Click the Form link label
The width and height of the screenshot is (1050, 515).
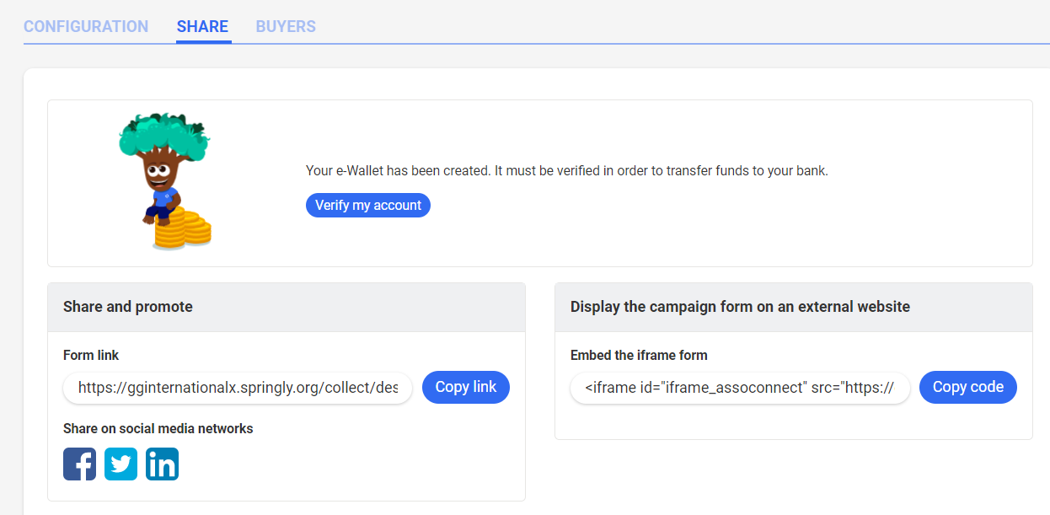91,356
